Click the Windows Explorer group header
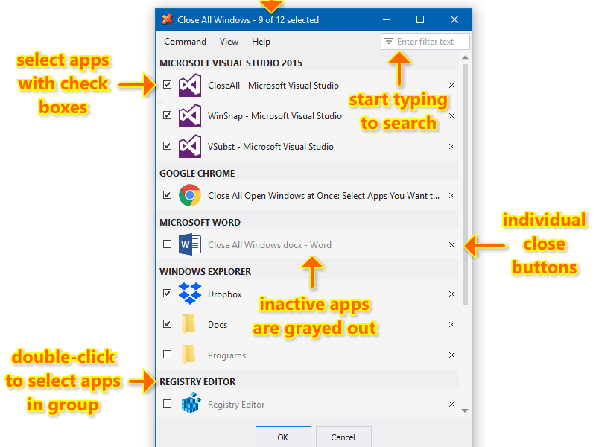This screenshot has width=596, height=447. tap(205, 272)
